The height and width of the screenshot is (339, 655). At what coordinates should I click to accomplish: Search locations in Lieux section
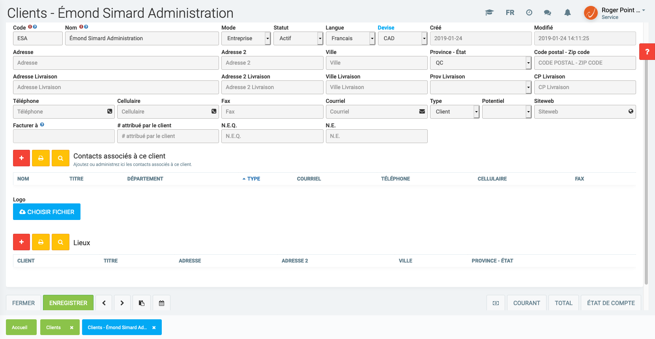coord(60,242)
